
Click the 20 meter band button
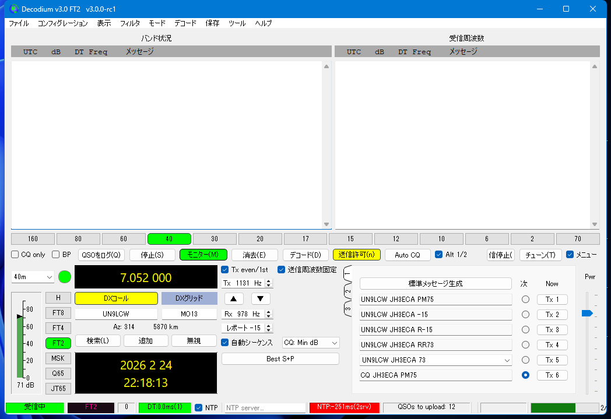[x=260, y=239]
